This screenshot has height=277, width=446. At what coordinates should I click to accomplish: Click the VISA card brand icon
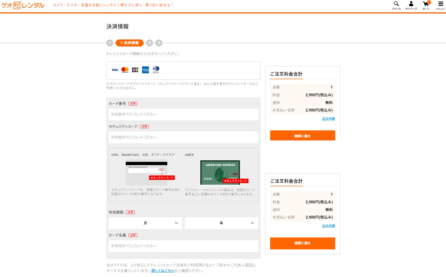(x=115, y=70)
